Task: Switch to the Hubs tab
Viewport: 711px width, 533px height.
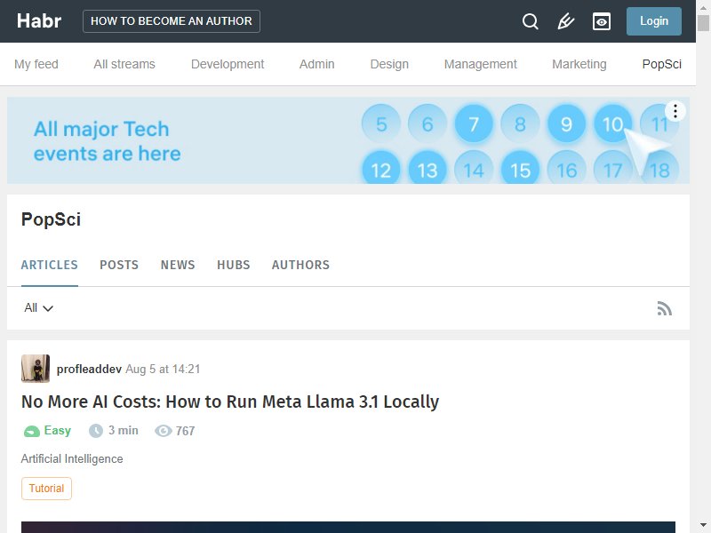Action: [234, 265]
